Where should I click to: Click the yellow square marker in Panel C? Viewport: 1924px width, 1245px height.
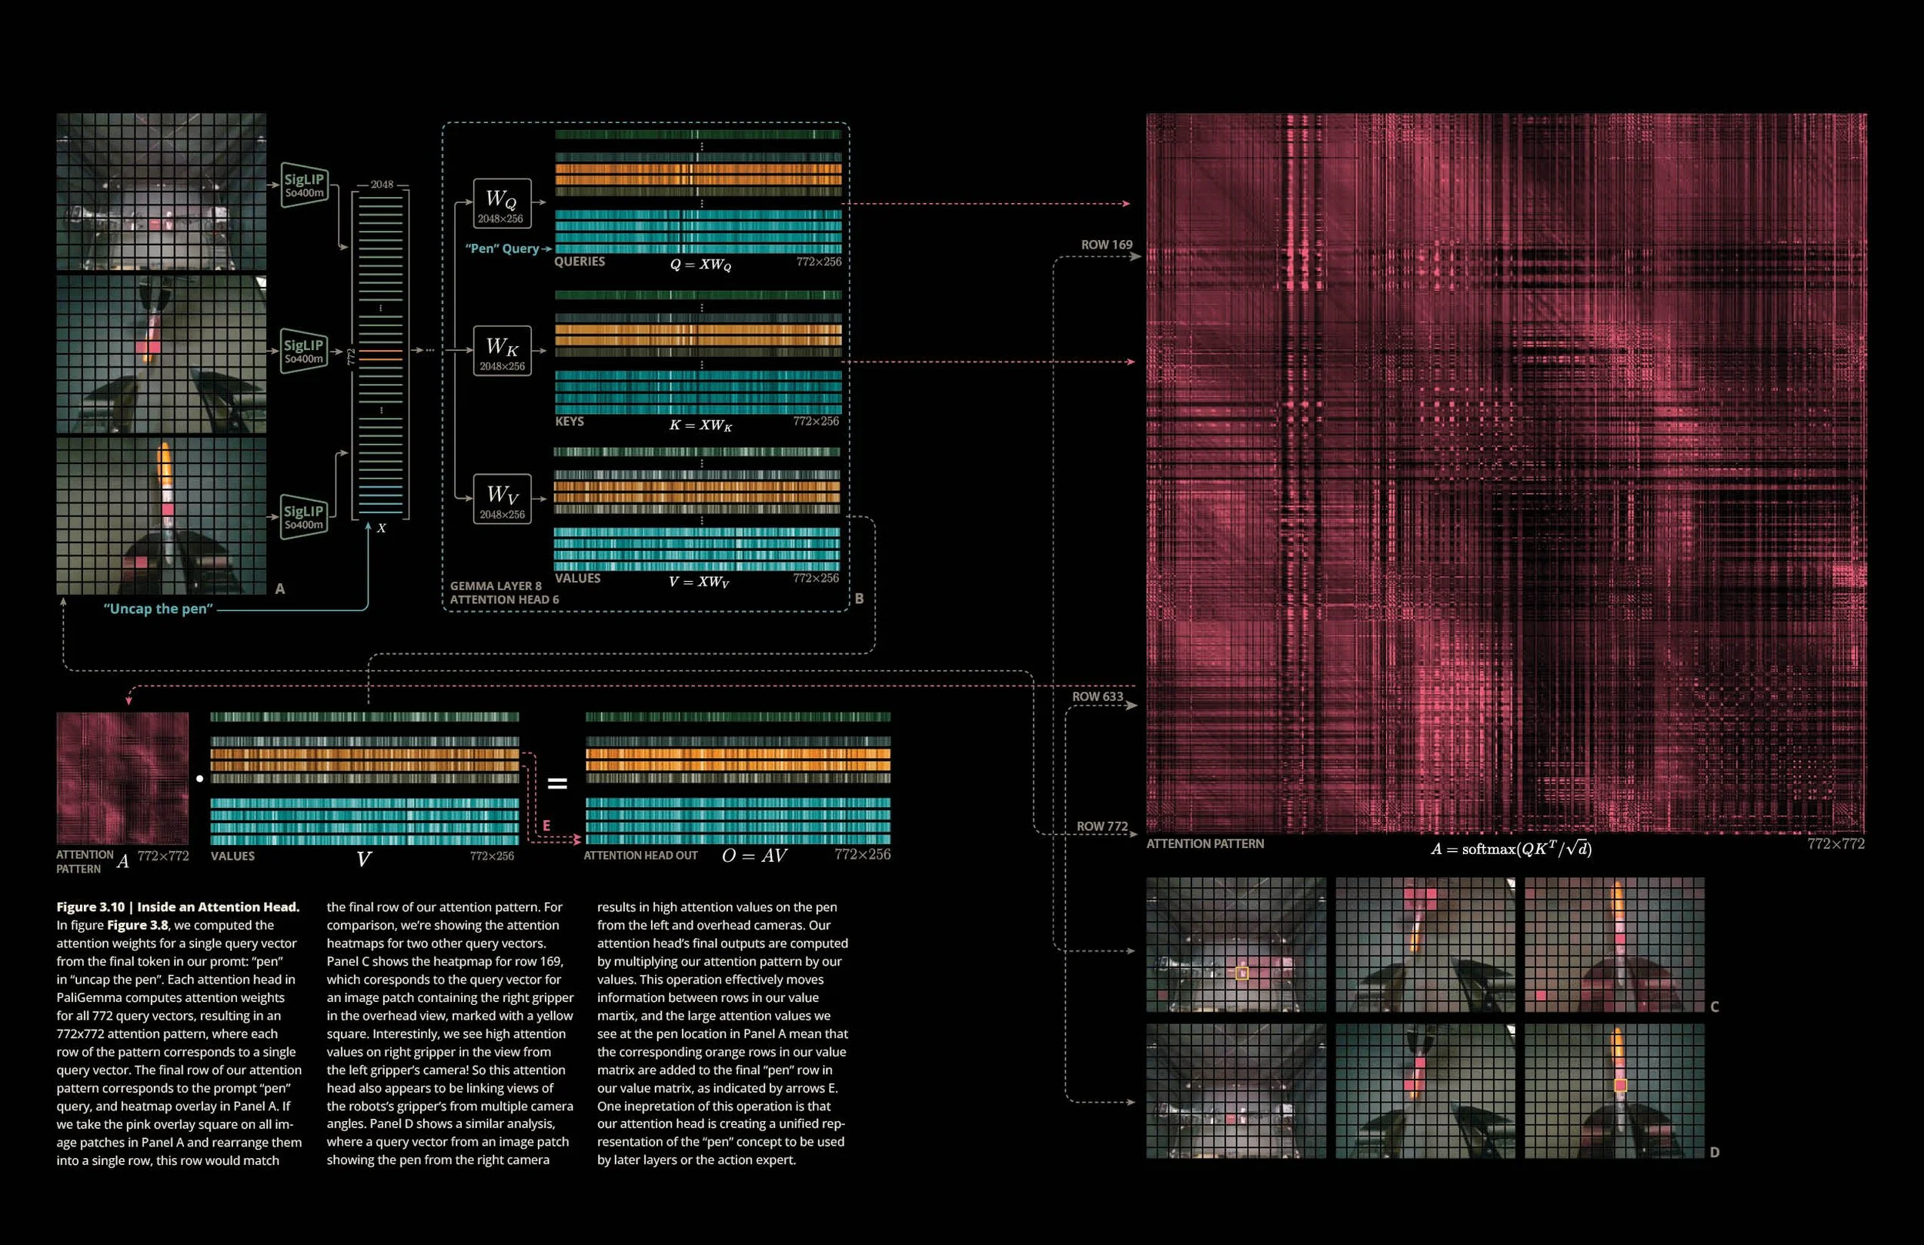1242,973
